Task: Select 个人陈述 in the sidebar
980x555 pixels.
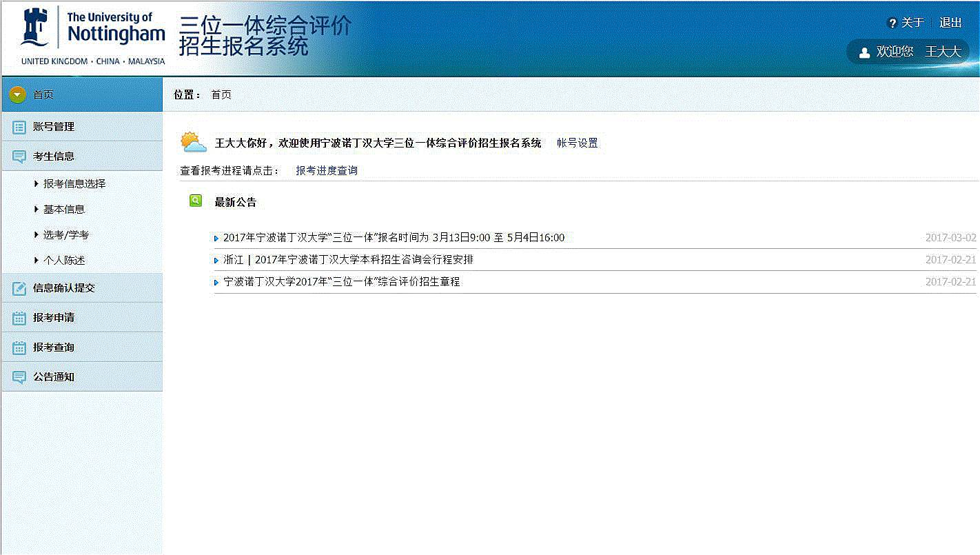Action: 64,261
